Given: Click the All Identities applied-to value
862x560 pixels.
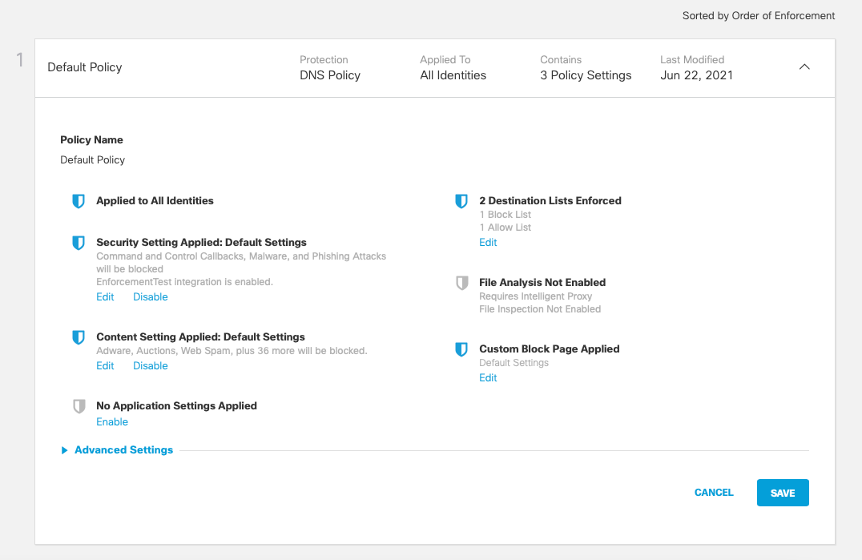Looking at the screenshot, I should pos(453,75).
